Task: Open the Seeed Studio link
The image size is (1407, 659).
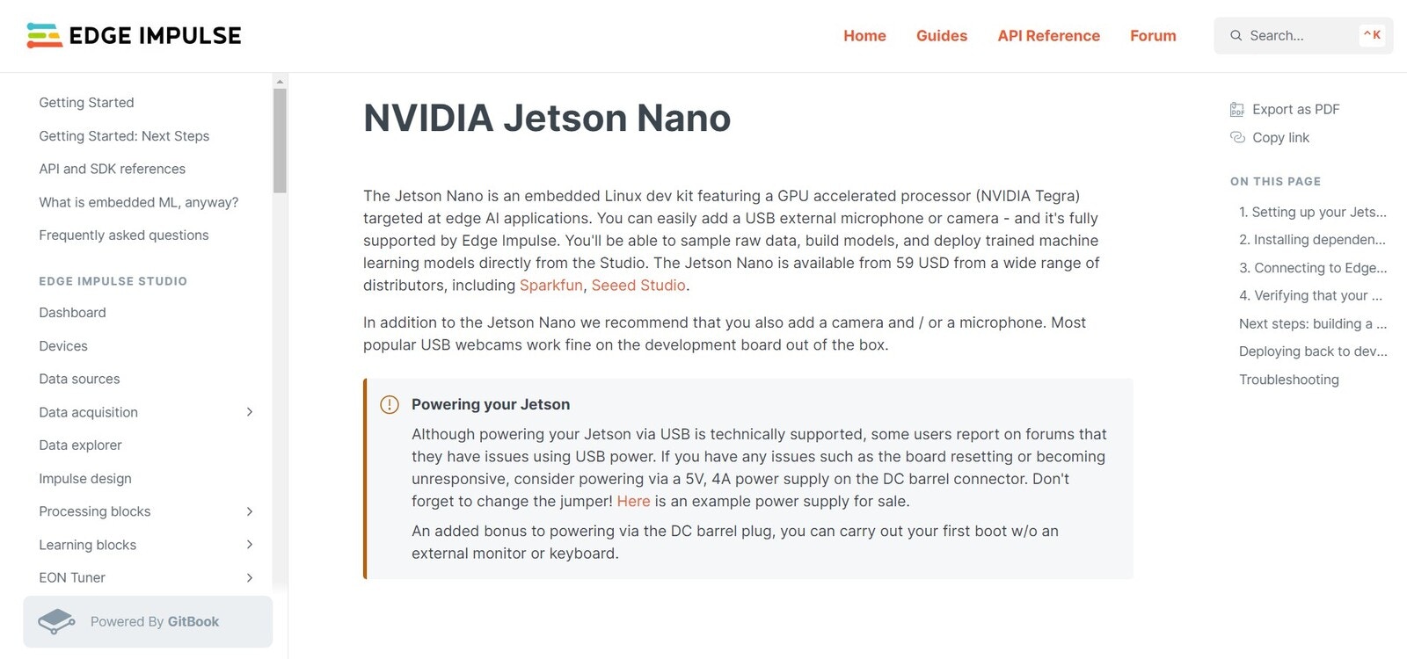Action: 638,285
